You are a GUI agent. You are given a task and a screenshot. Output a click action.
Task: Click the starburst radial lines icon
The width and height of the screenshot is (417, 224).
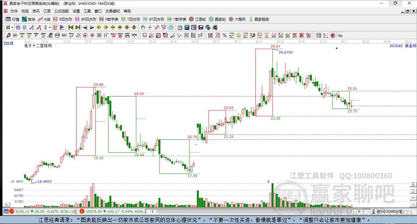[92, 35]
